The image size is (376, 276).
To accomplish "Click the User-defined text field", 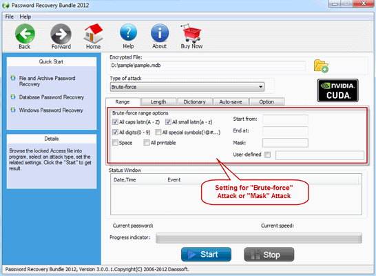I will [x=320, y=155].
